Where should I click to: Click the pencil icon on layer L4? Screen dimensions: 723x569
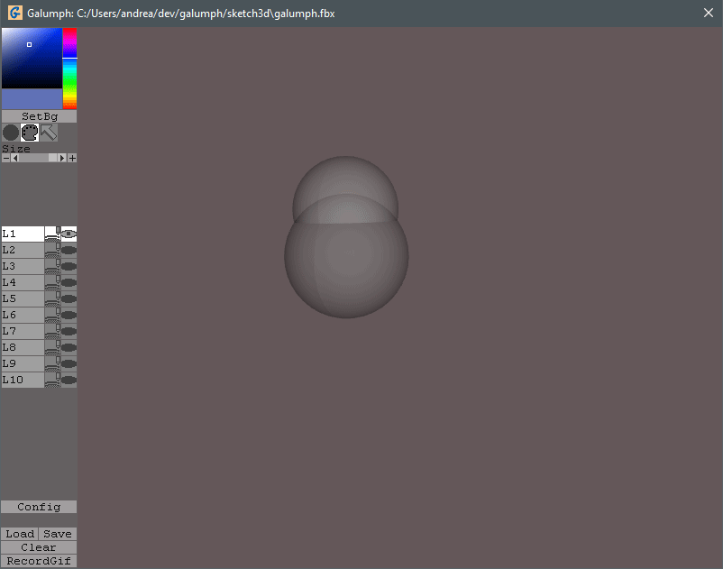52,282
